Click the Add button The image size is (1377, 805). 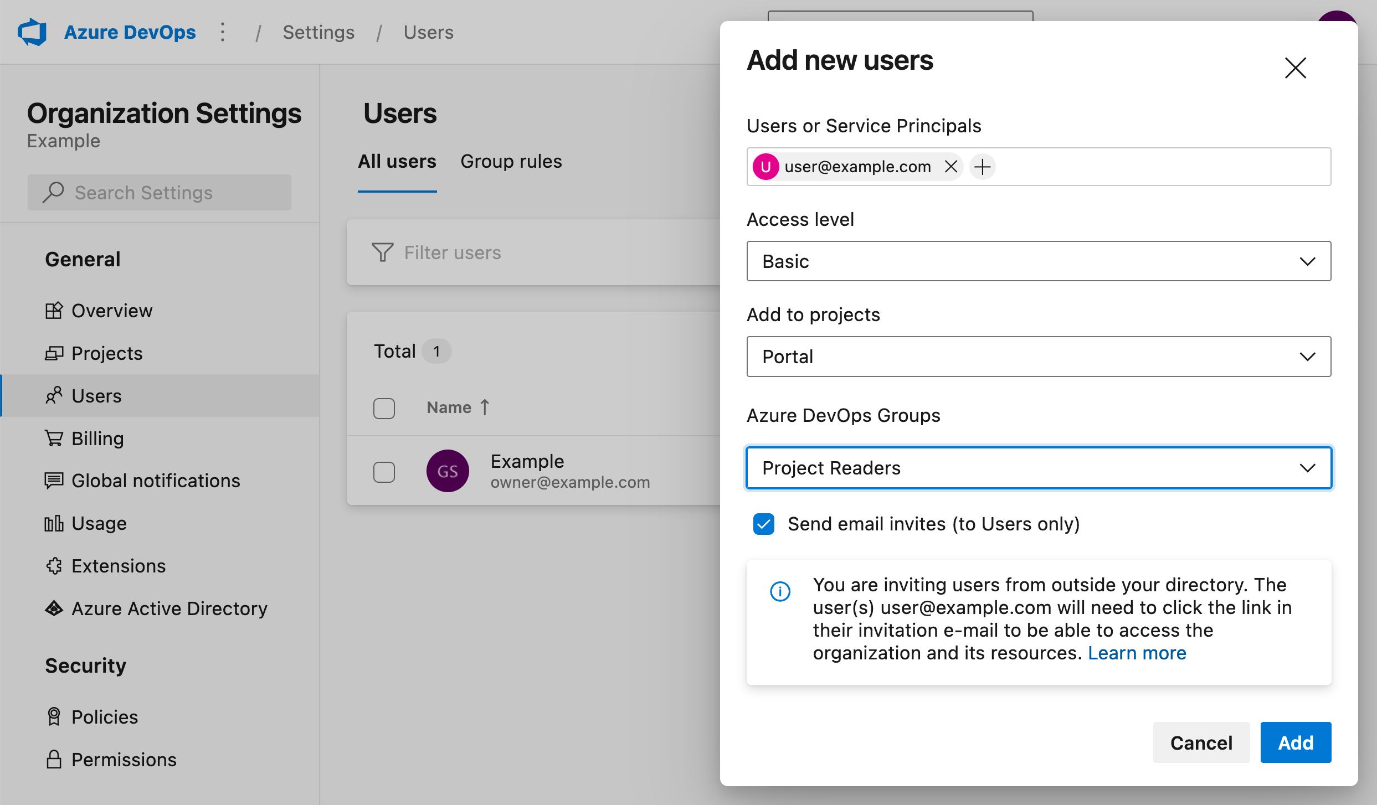coord(1296,742)
